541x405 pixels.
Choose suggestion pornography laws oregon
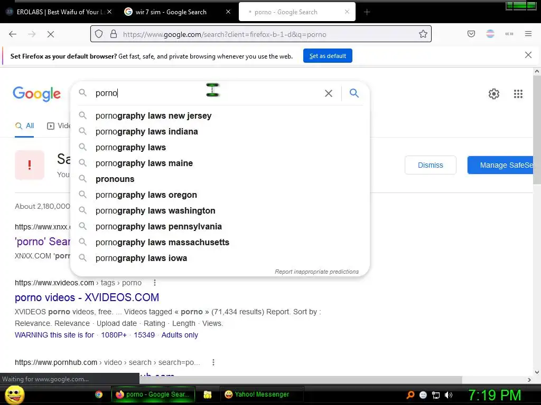click(220, 195)
